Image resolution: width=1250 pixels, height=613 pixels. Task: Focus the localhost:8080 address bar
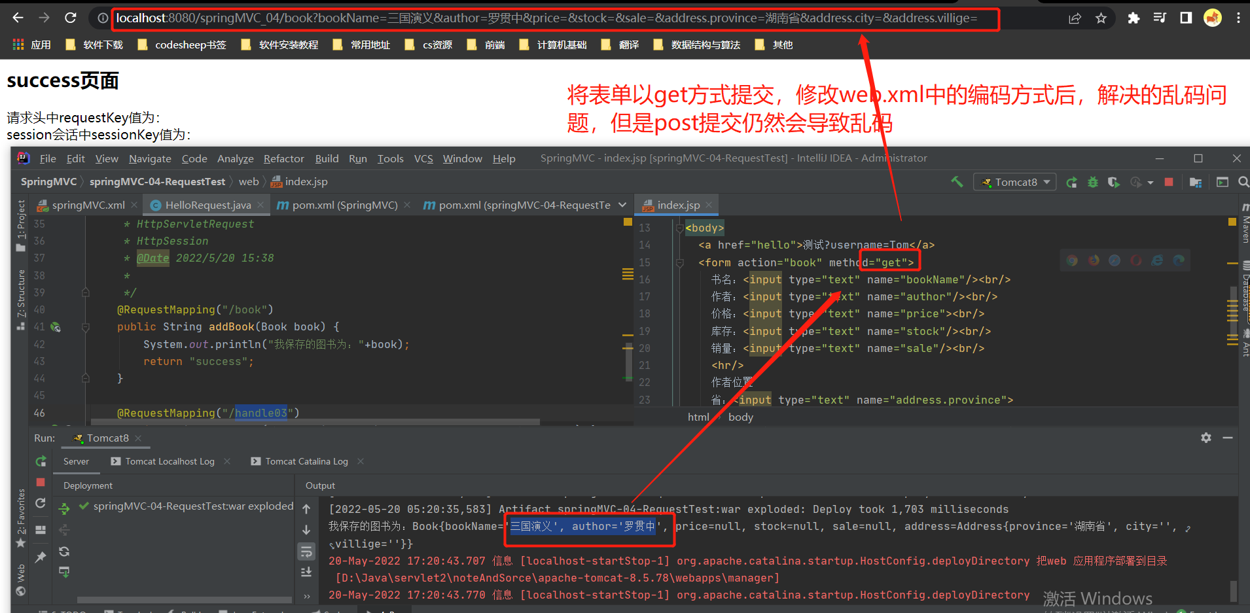tap(546, 18)
